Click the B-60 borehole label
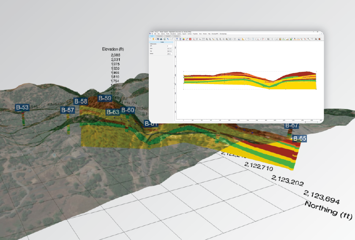355x240 pixels. click(x=128, y=110)
